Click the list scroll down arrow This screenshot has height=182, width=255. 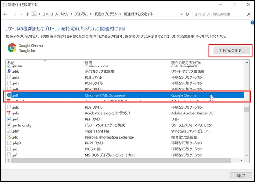(247, 155)
